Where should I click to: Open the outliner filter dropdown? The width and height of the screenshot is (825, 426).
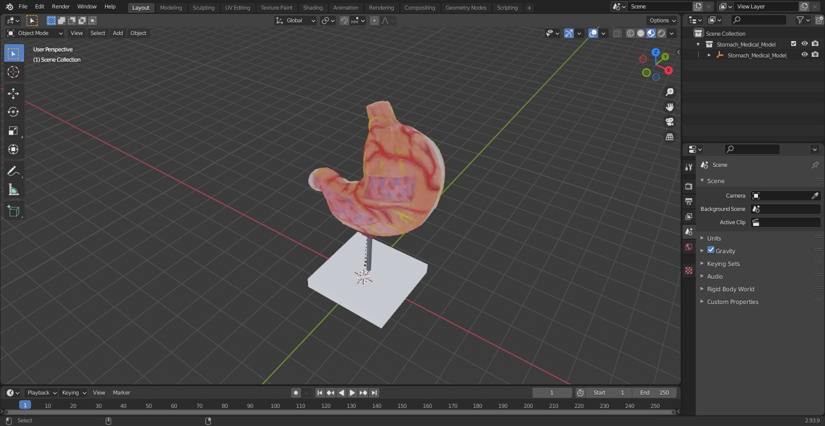click(803, 20)
